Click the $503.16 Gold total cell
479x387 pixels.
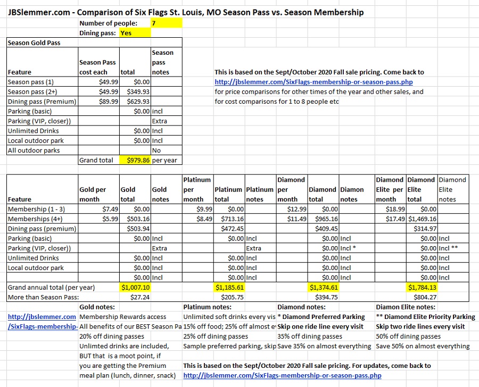tap(135, 219)
